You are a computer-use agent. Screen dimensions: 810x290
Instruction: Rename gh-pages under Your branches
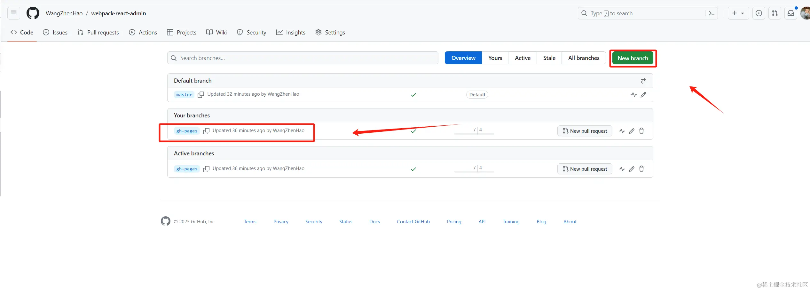click(x=632, y=131)
